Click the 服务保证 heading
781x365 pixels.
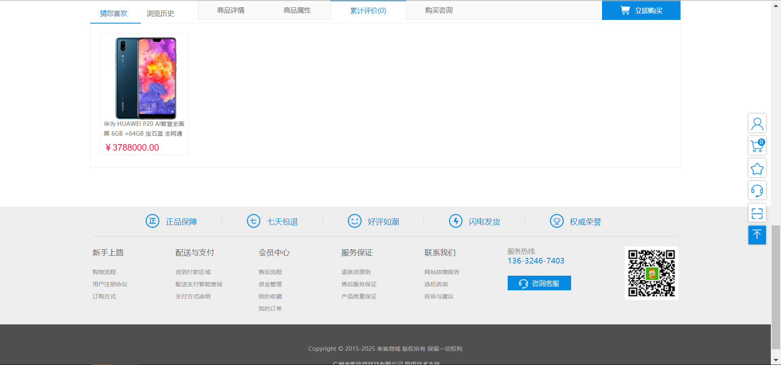(357, 253)
